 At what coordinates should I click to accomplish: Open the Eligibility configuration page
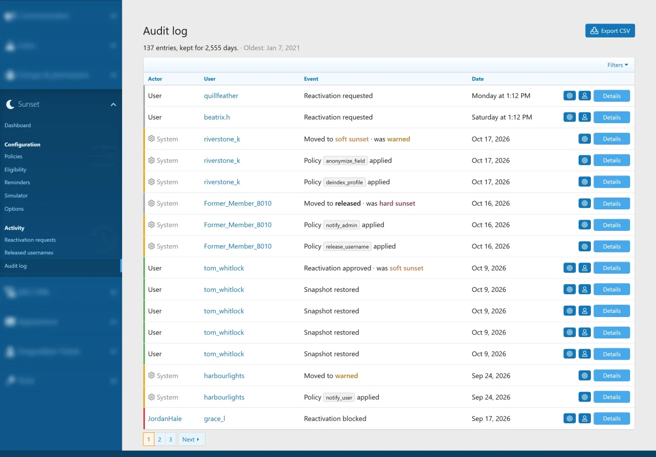[15, 169]
